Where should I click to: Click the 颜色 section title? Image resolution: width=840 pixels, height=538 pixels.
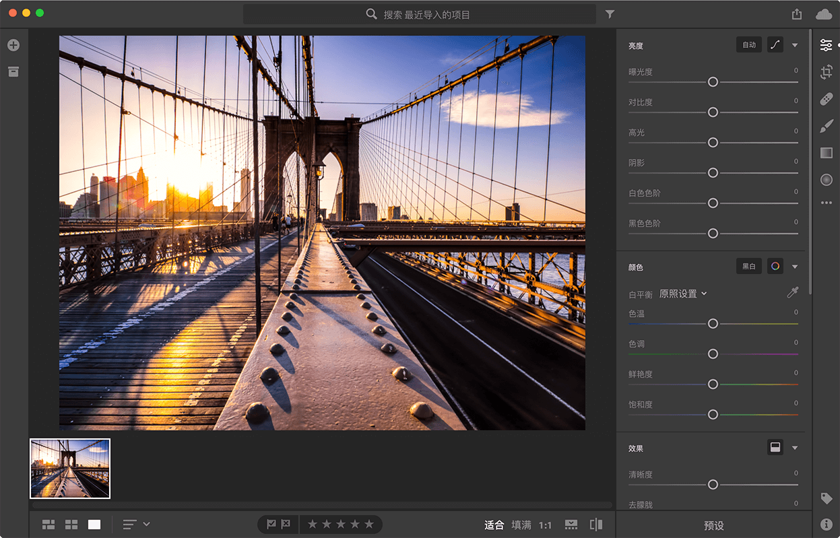coord(636,267)
